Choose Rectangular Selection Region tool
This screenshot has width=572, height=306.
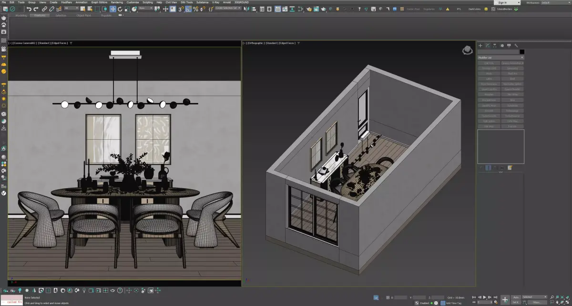pyautogui.click(x=97, y=9)
